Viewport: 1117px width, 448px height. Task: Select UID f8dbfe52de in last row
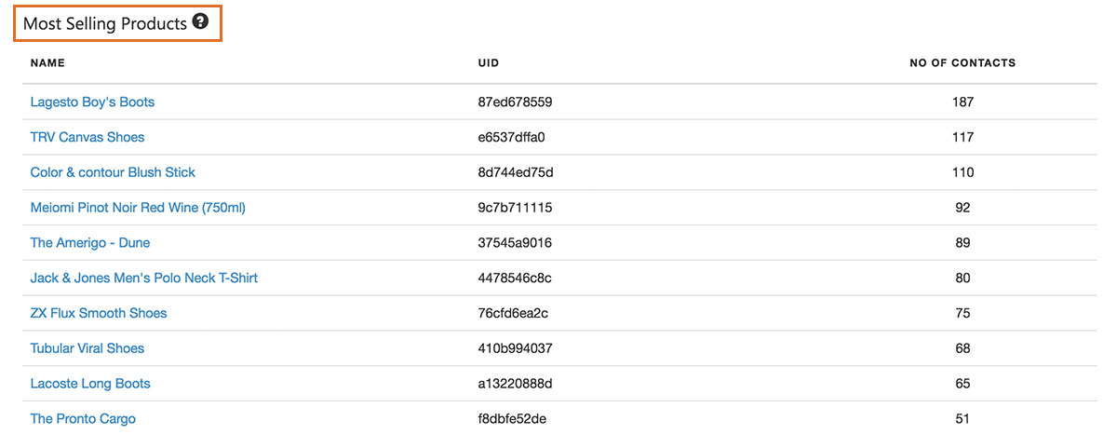512,419
